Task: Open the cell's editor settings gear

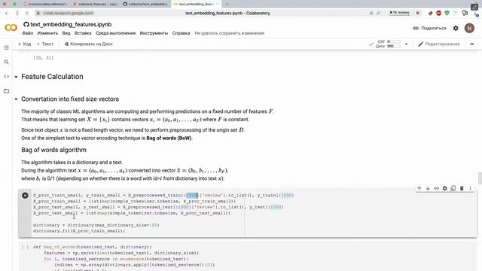Action: point(445,188)
